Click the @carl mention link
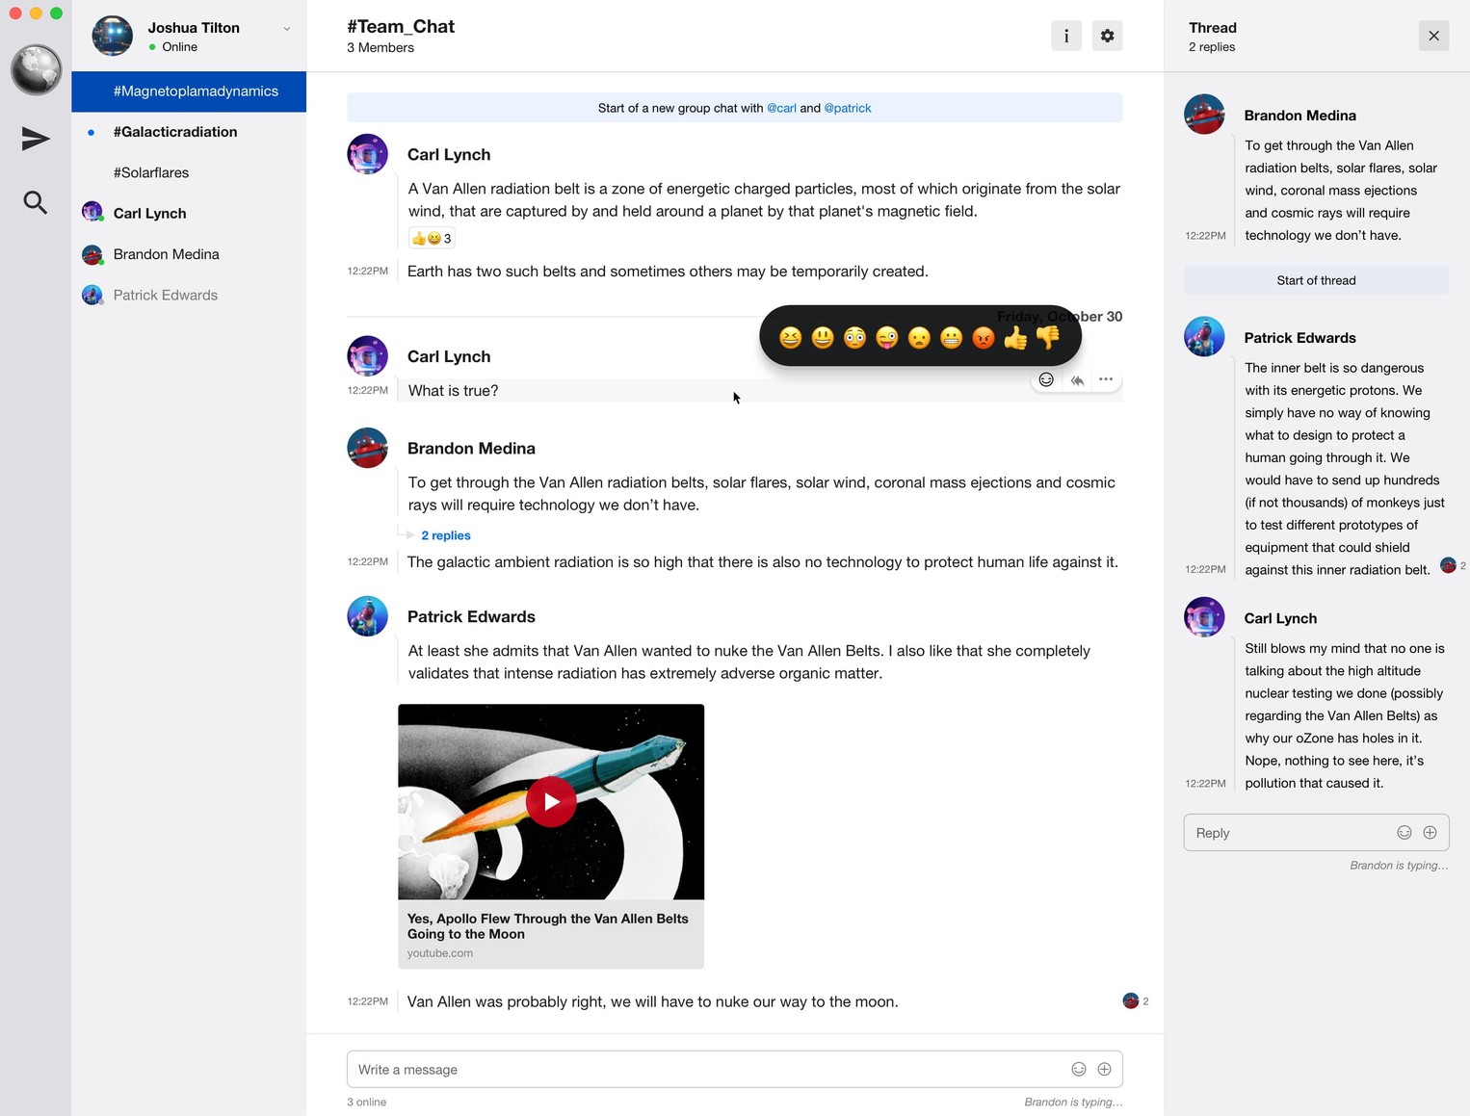Image resolution: width=1470 pixels, height=1116 pixels. click(x=781, y=108)
